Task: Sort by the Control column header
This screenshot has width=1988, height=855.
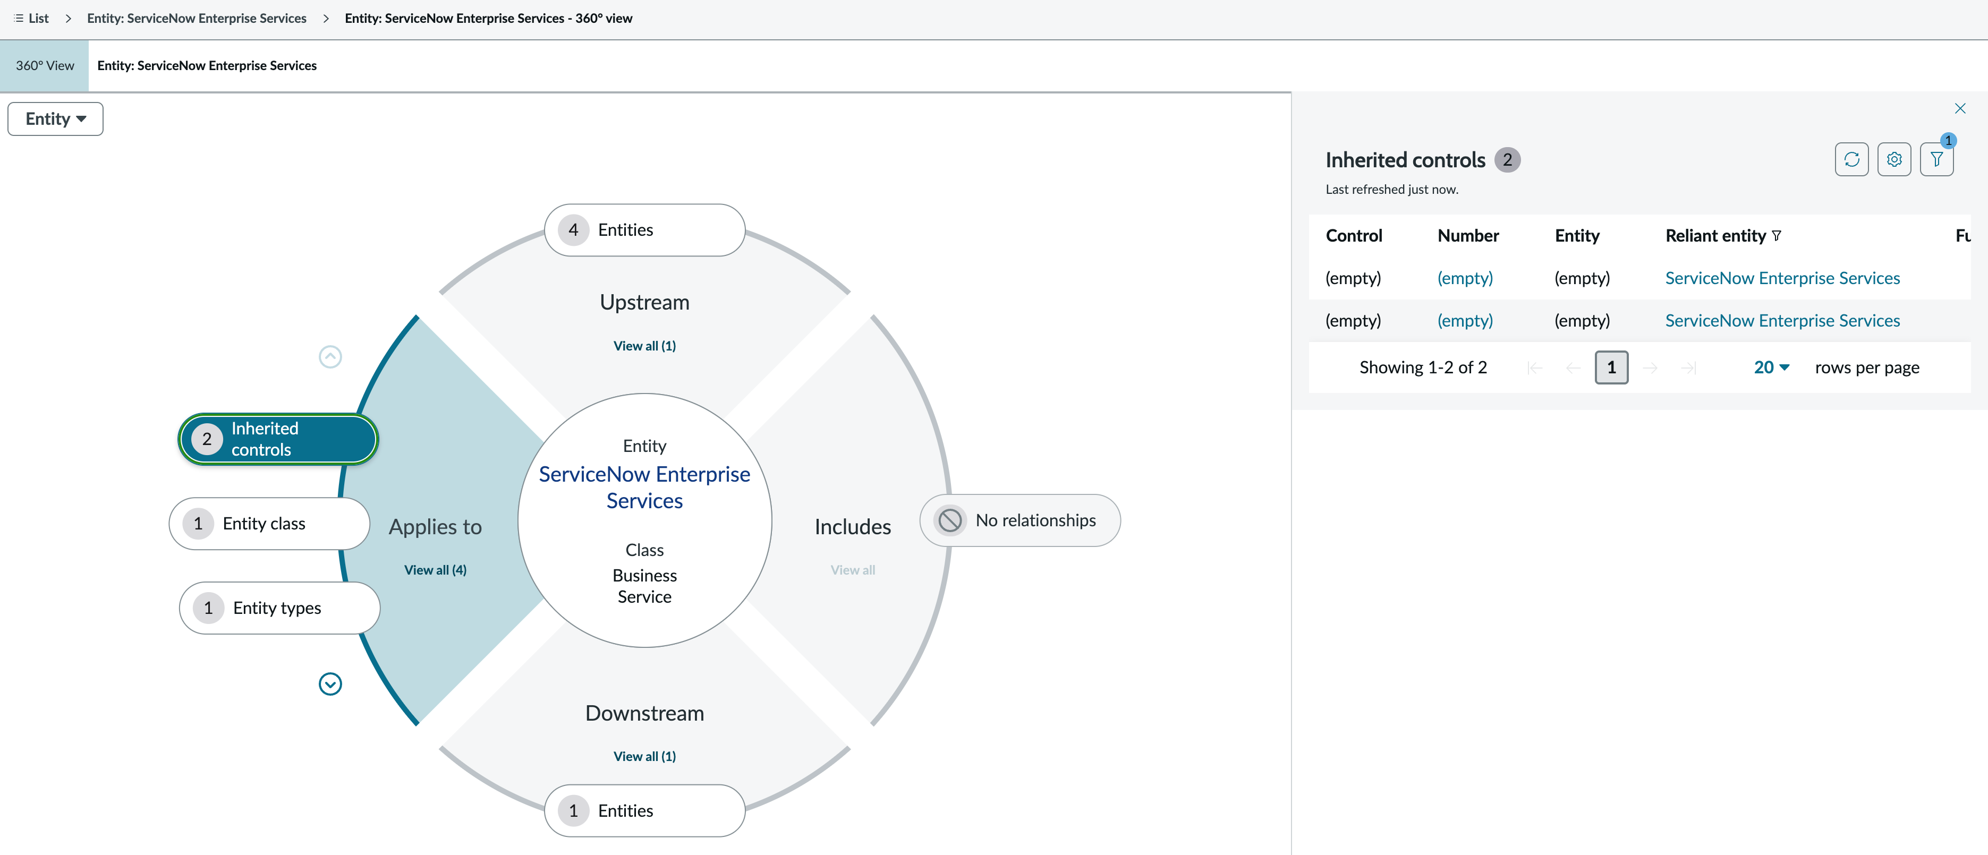Action: pos(1354,236)
